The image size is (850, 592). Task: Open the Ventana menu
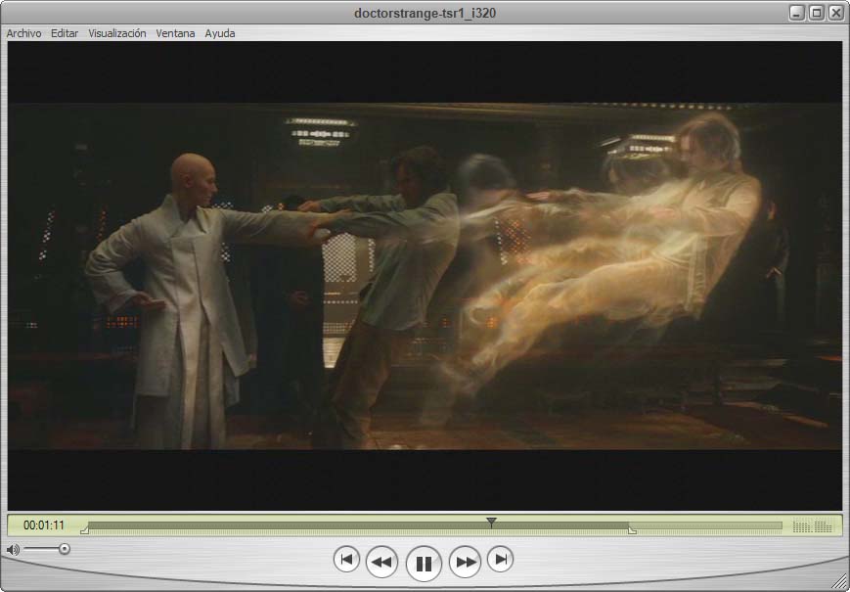coord(175,33)
